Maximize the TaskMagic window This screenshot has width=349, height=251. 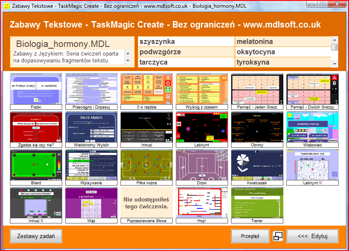pyautogui.click(x=323, y=4)
